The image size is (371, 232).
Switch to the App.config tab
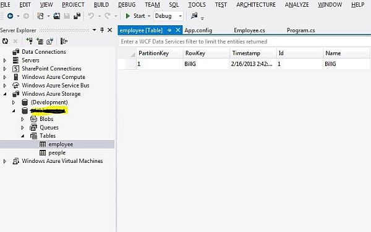(198, 30)
